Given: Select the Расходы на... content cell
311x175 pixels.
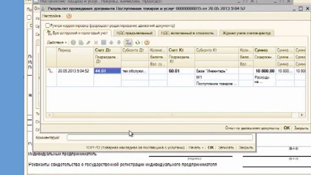Looking at the screenshot, I should [264, 80].
